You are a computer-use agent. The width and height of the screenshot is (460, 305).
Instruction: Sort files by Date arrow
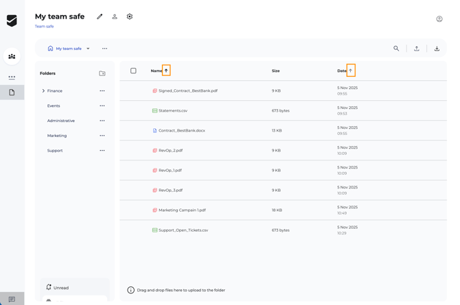[x=350, y=71]
